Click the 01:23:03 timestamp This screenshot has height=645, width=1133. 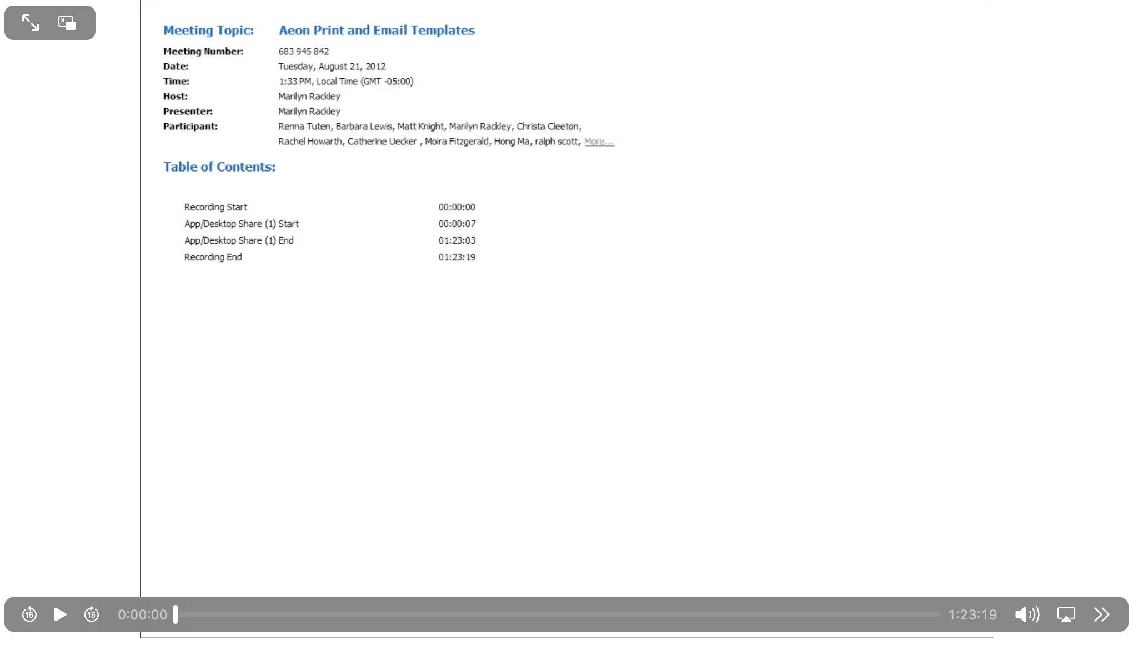(x=457, y=240)
